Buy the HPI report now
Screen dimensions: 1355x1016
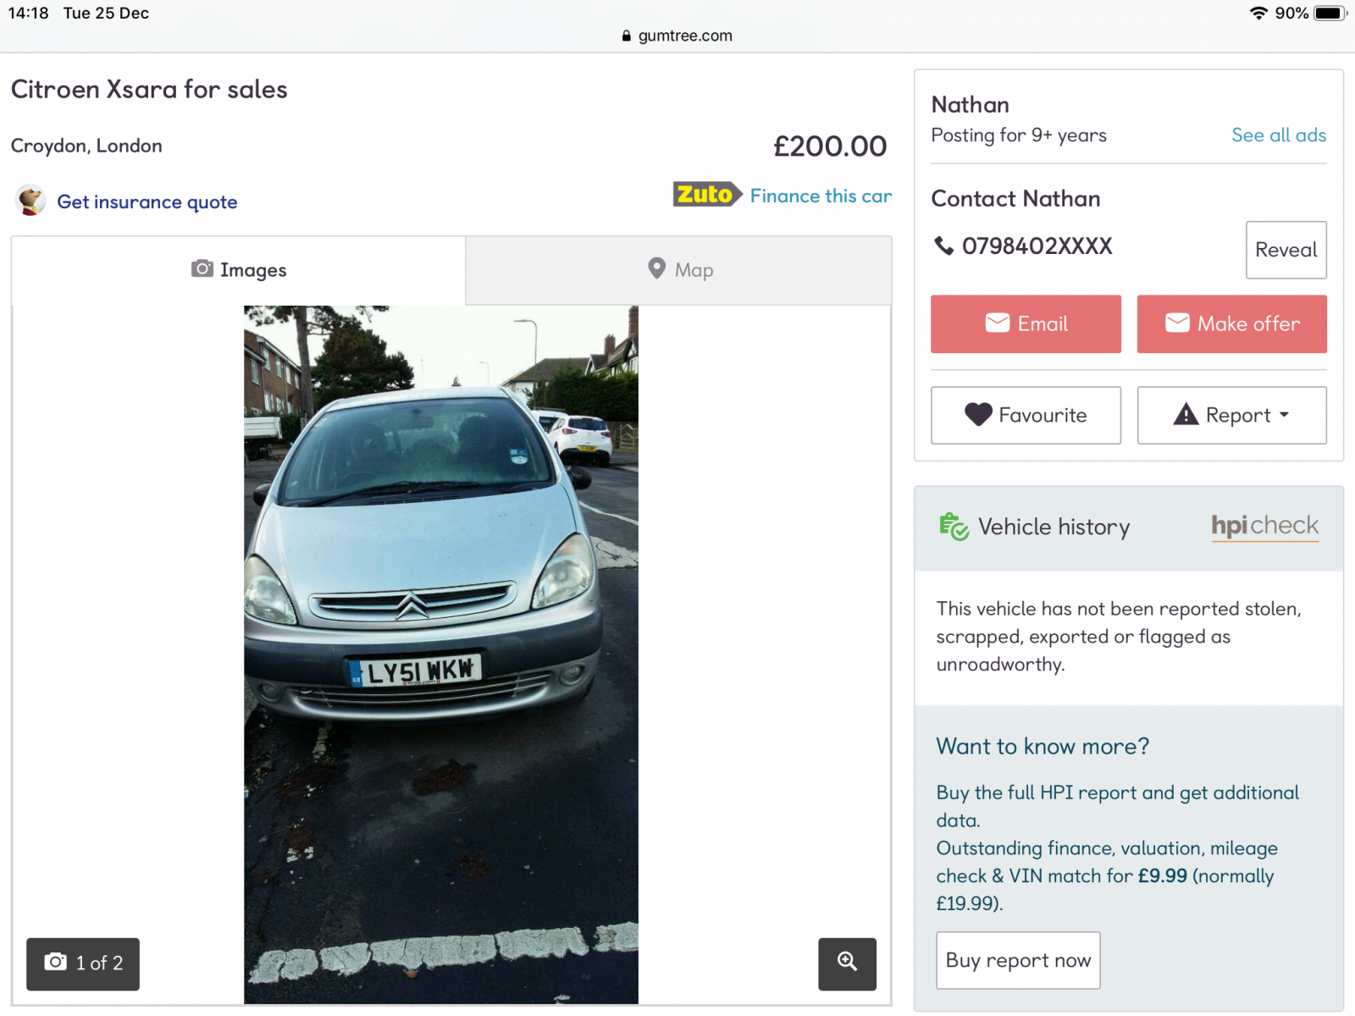pos(1018,960)
